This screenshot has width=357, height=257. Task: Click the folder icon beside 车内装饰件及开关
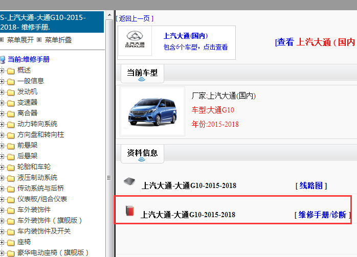tap(10, 232)
